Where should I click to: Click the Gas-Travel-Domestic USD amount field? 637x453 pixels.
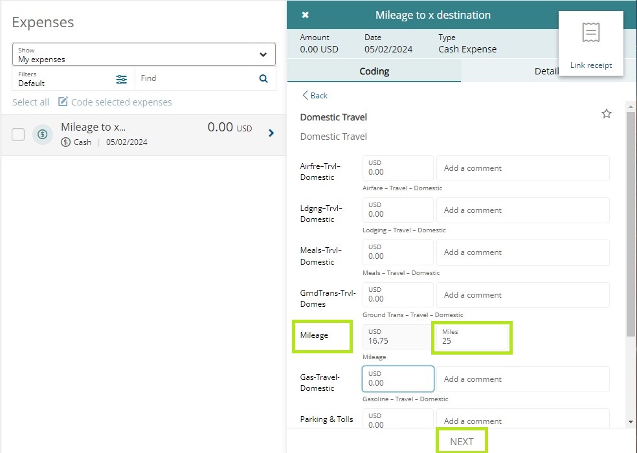coord(397,379)
